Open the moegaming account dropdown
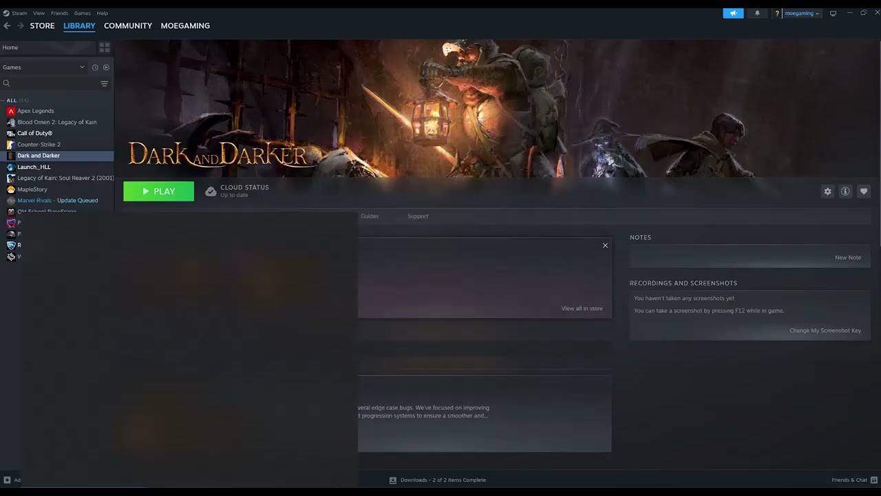This screenshot has height=496, width=881. tap(802, 13)
